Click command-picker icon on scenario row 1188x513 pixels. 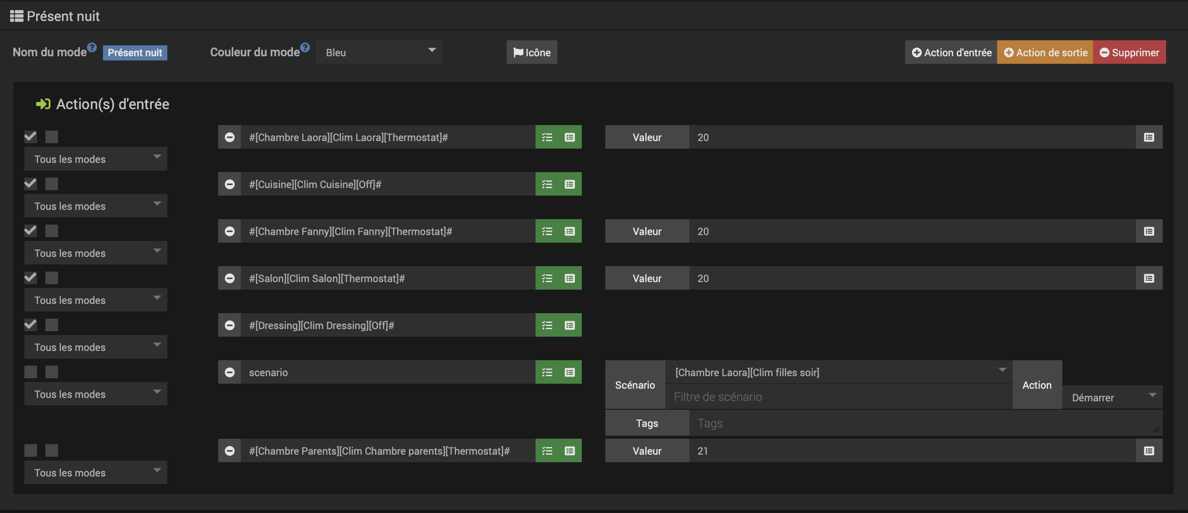tap(570, 372)
